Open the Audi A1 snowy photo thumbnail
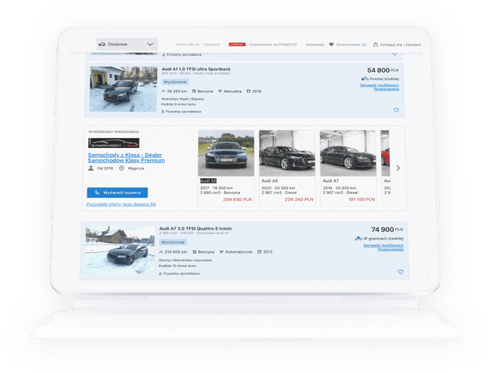This screenshot has width=491, height=373. [124, 89]
